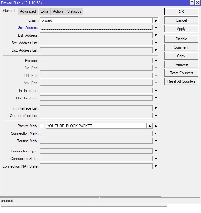Click the Connection State field
201x213 pixels.
coord(96,159)
